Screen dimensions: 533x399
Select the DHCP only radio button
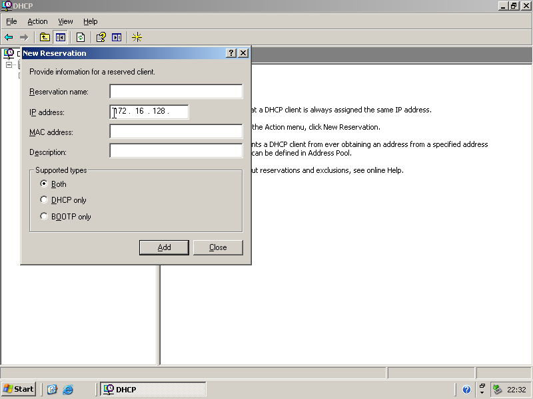[45, 200]
